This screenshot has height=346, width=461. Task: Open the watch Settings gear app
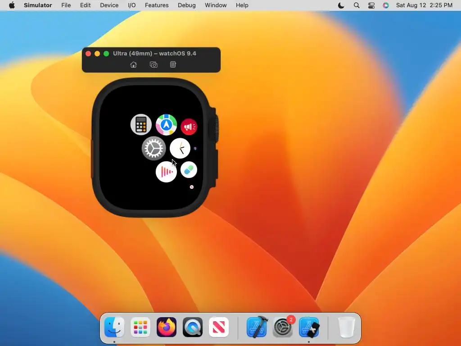pos(154,148)
